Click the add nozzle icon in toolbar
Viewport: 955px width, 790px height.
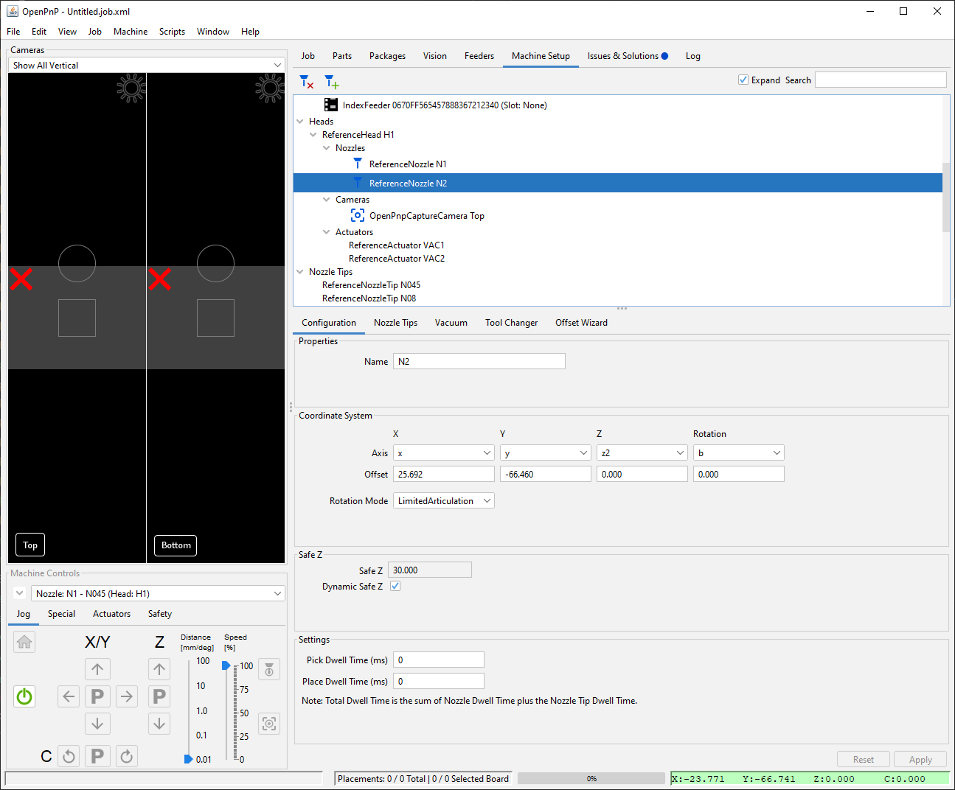click(332, 81)
